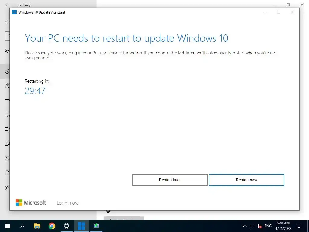This screenshot has width=309, height=232.
Task: Go back in the Settings window
Action: click(x=7, y=5)
